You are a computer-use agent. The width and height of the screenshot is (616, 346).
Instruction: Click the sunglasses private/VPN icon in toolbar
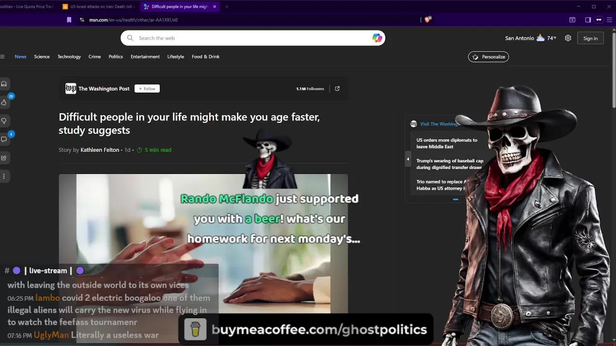pos(599,20)
